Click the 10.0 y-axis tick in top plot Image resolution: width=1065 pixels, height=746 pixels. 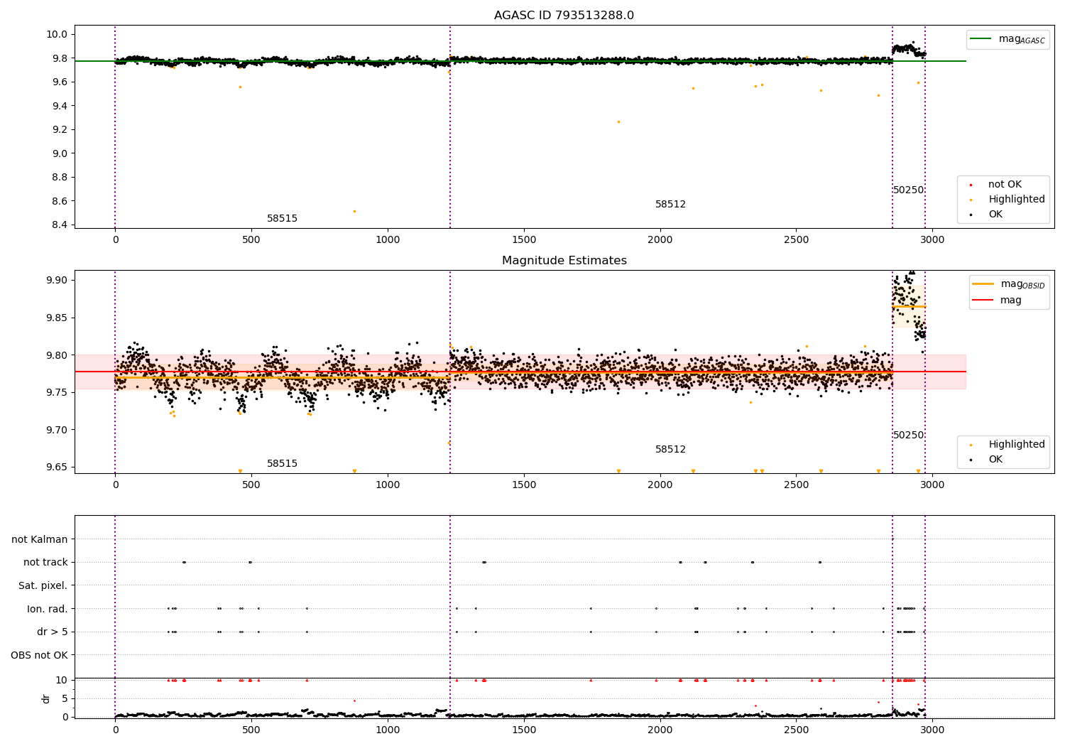[57, 34]
